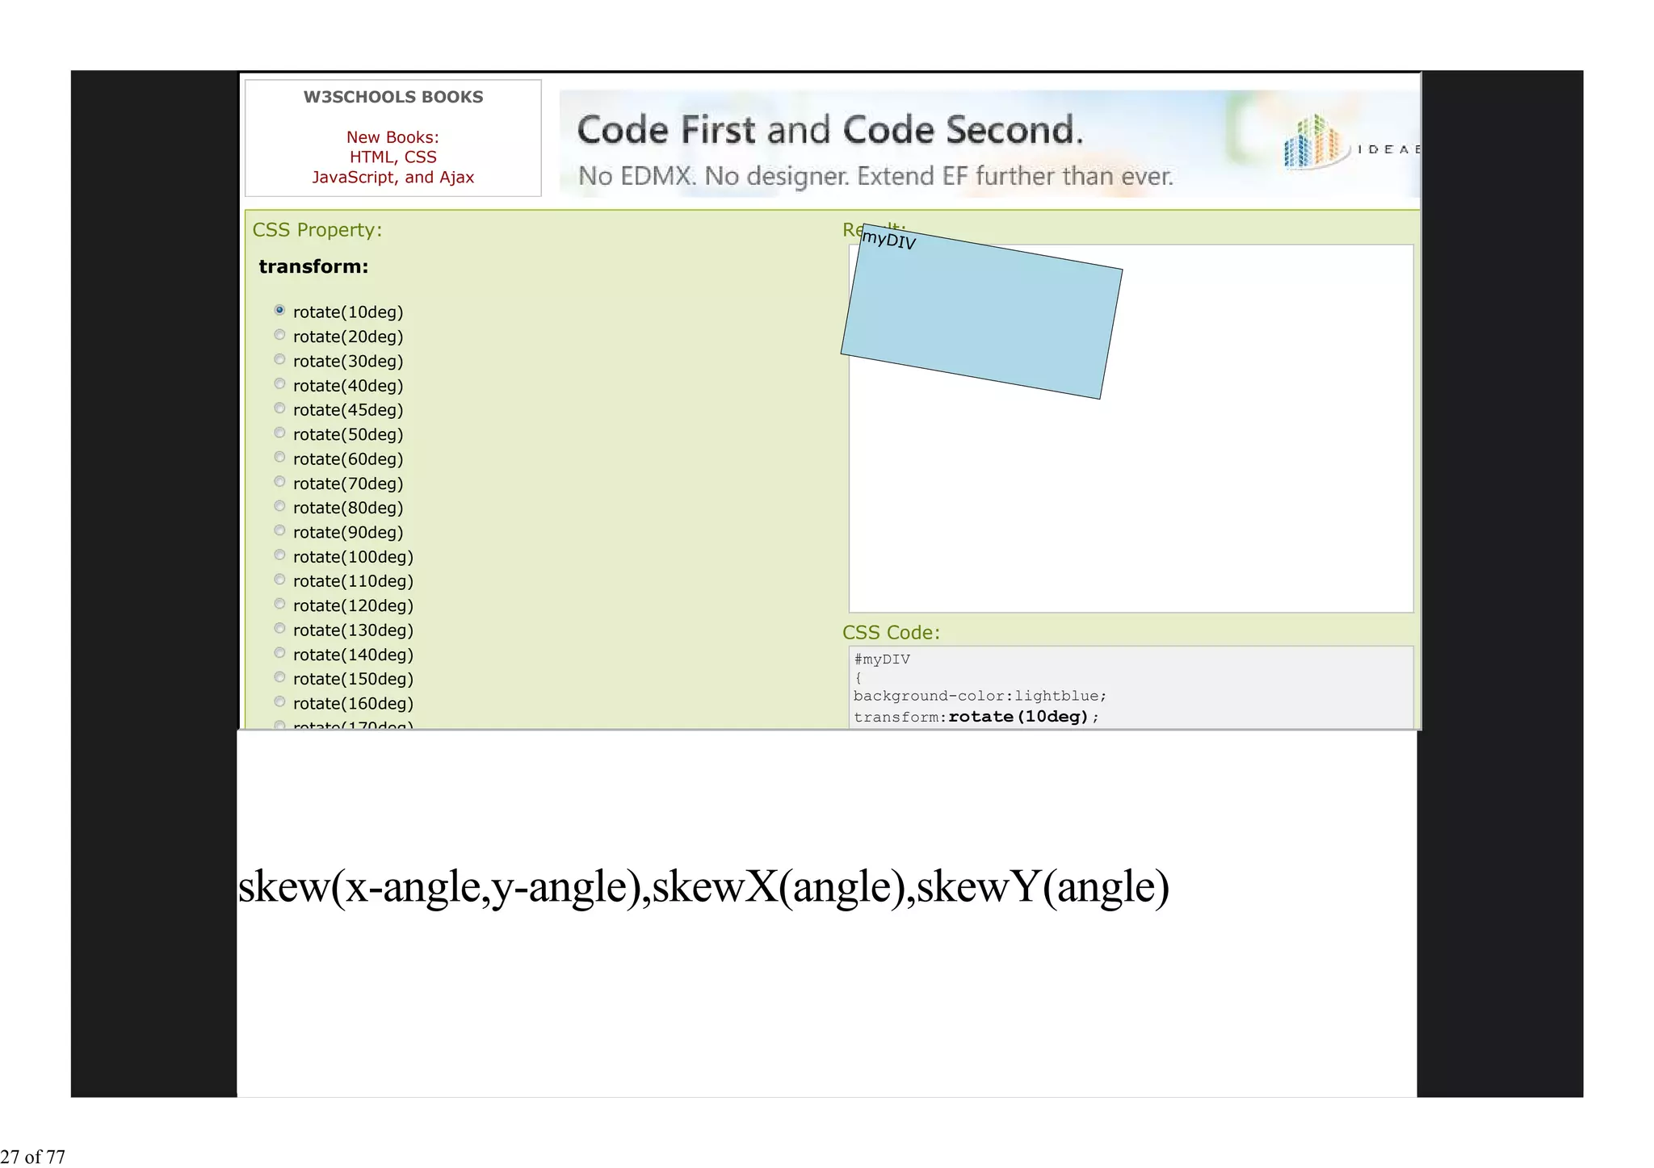
Task: Select the rotate(20deg) option
Action: click(x=279, y=335)
